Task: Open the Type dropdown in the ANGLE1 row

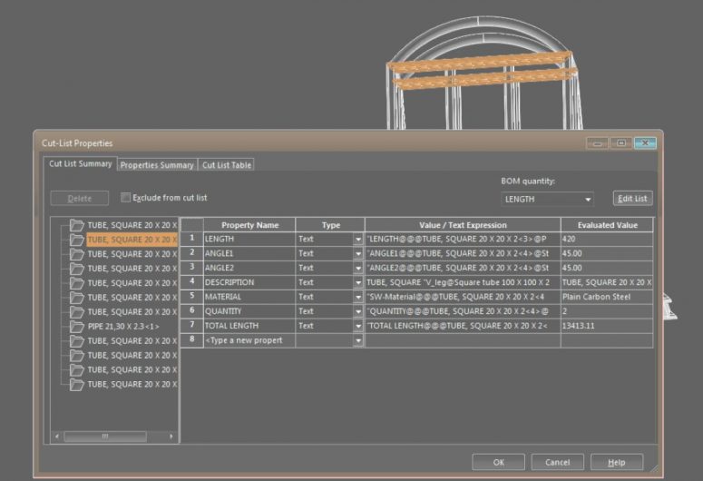Action: tap(357, 253)
